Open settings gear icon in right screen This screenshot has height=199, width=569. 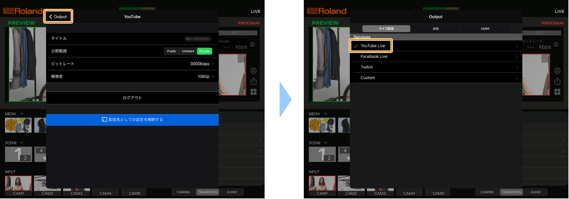[557, 71]
